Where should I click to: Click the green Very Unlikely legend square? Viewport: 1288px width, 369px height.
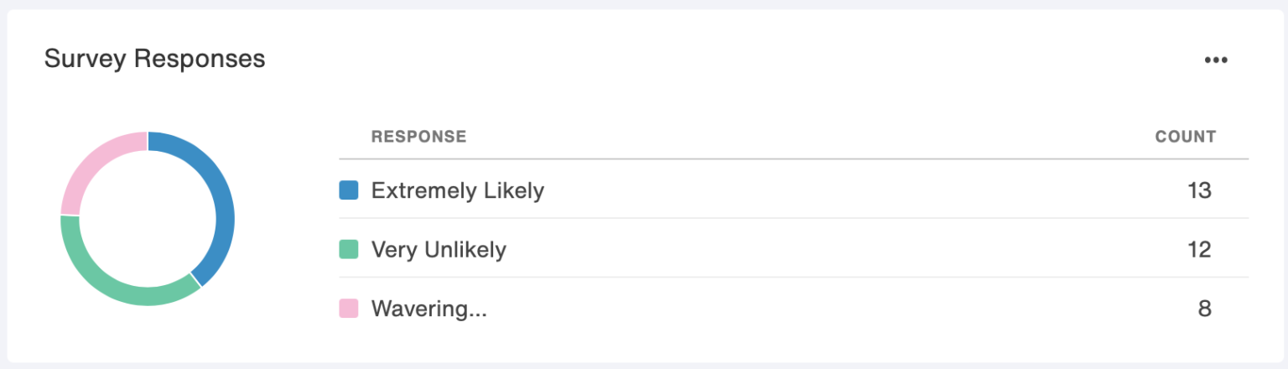(x=349, y=249)
